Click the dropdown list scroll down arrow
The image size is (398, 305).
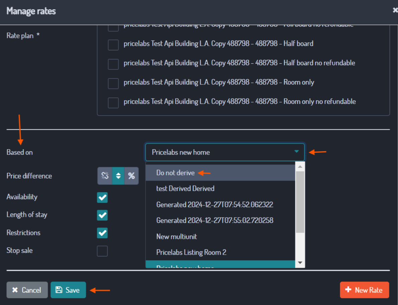300,263
